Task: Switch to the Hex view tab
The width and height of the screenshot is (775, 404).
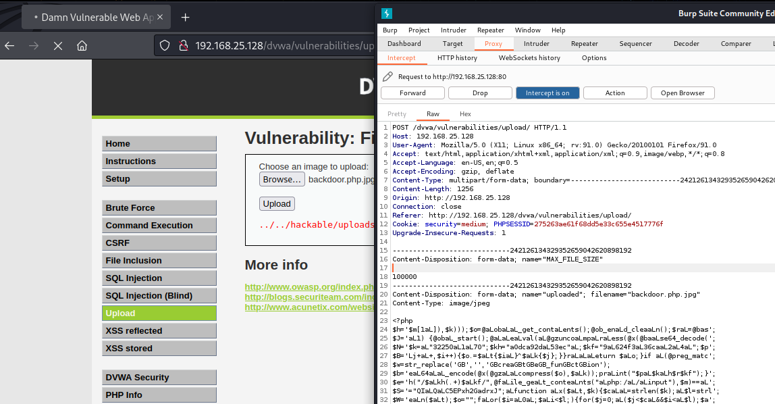Action: [x=465, y=113]
